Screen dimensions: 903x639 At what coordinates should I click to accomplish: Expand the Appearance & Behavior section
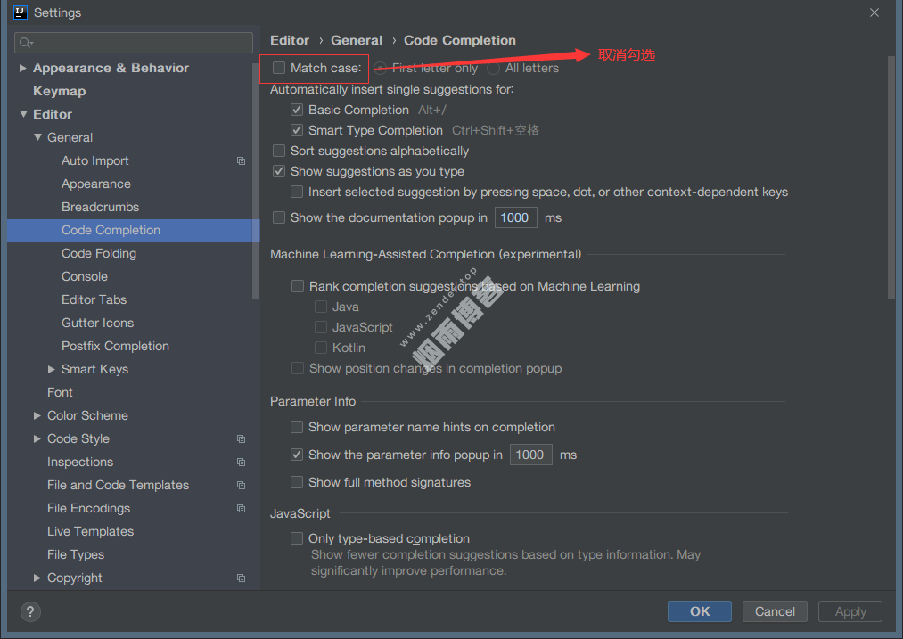coord(23,69)
